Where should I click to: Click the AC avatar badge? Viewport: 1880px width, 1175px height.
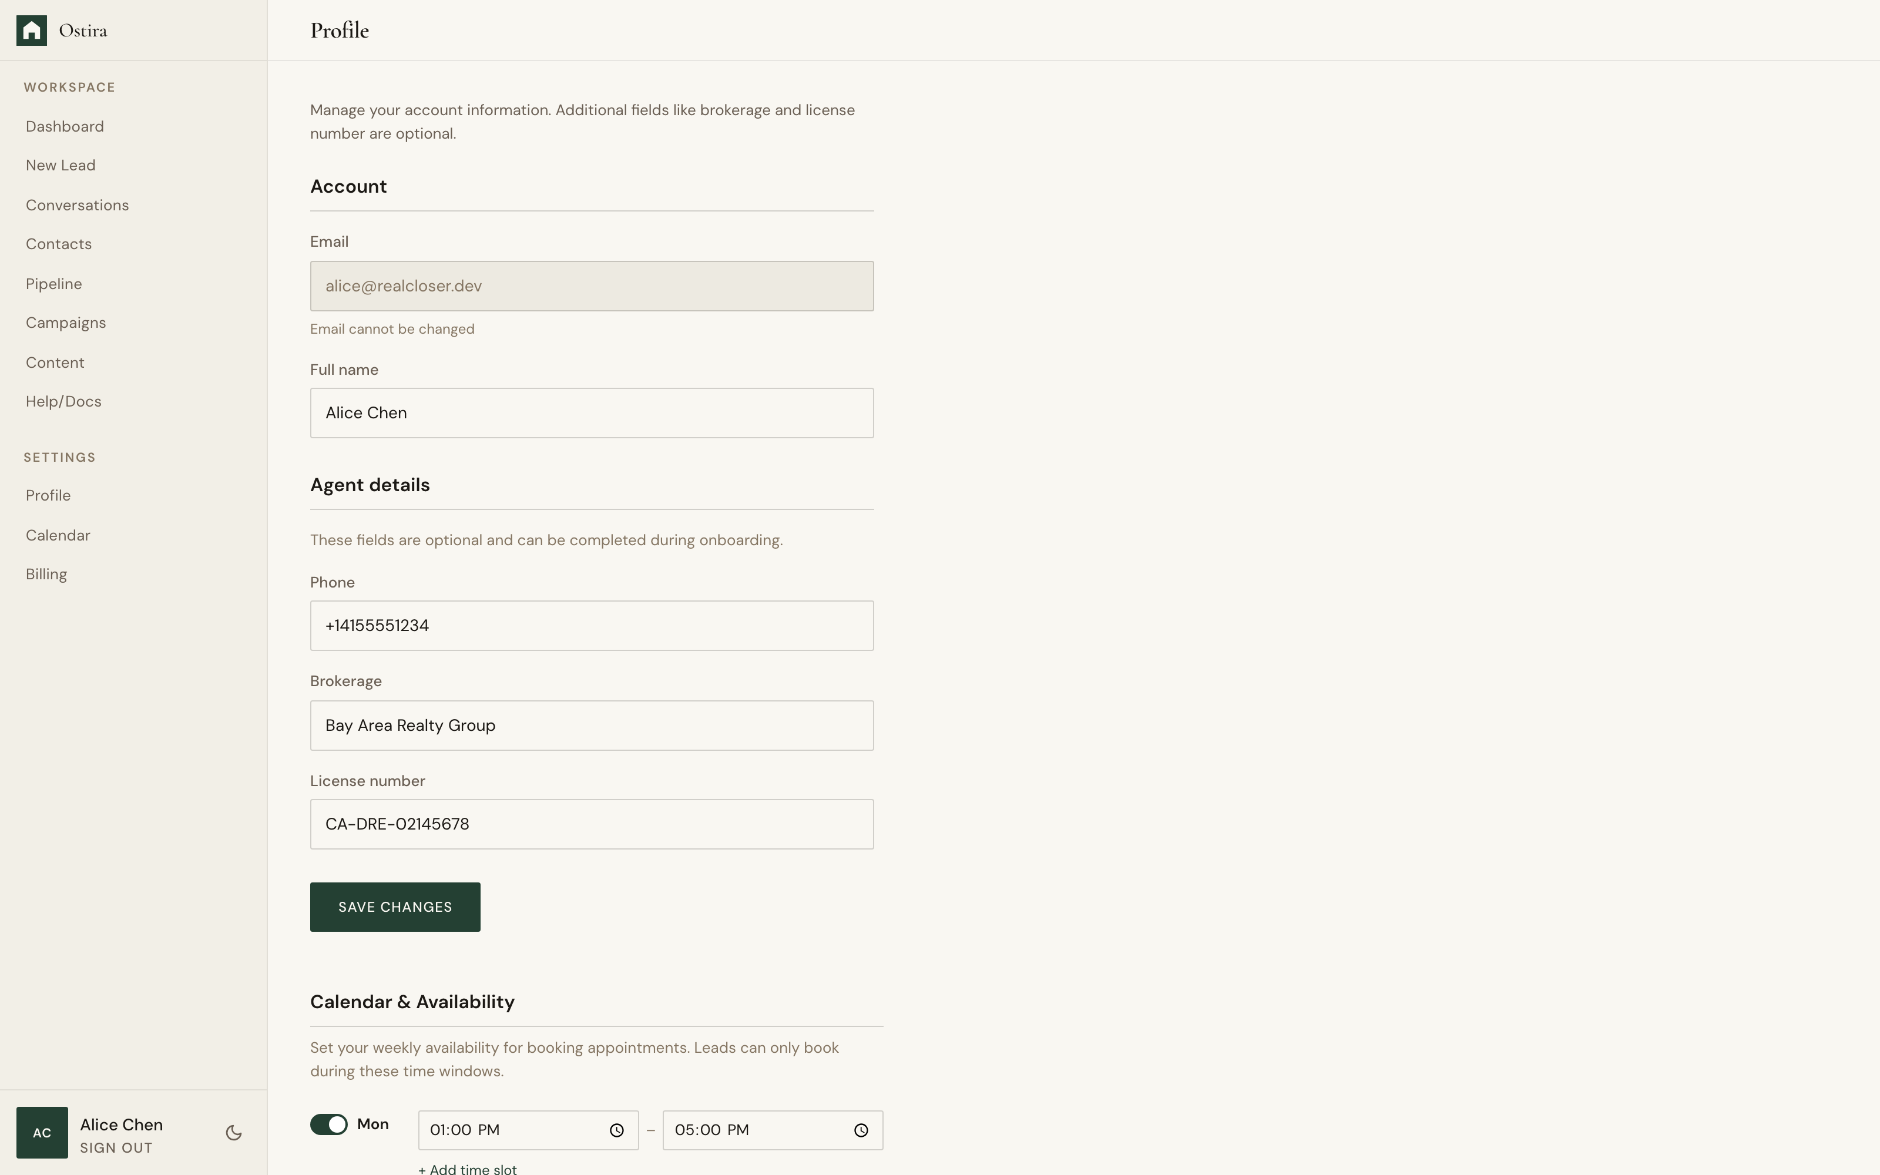tap(42, 1132)
